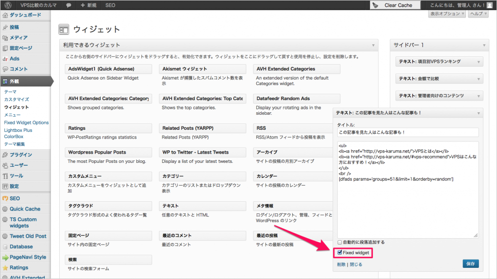Click the 閉じる close link

pos(356,264)
